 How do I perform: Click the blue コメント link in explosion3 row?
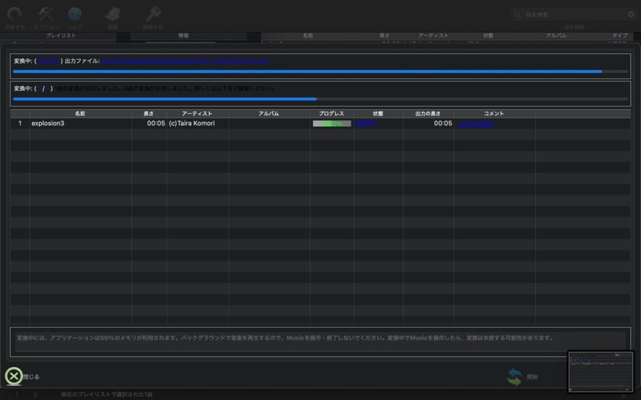pos(477,124)
